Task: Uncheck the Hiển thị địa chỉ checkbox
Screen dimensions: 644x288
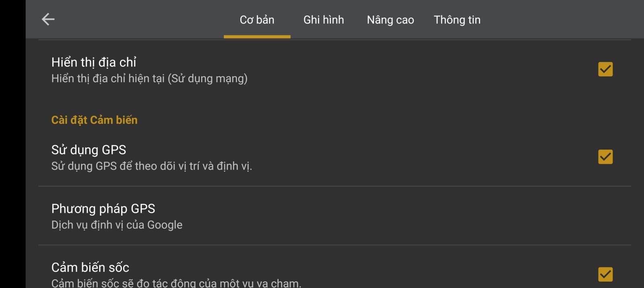Action: (x=605, y=69)
